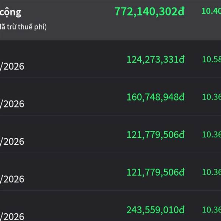Image resolution: width=221 pixels, height=221 pixels.
Task: Open the 124,273,331đ entry amount
Action: tap(155, 59)
